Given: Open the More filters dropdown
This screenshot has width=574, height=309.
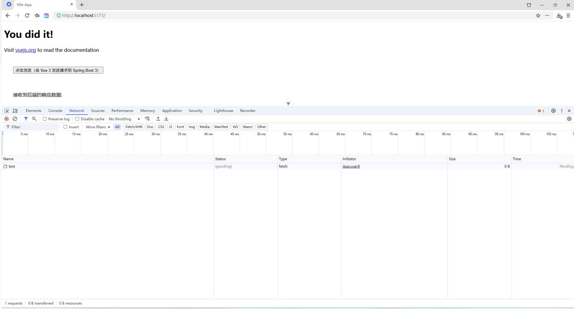Looking at the screenshot, I should pyautogui.click(x=97, y=127).
